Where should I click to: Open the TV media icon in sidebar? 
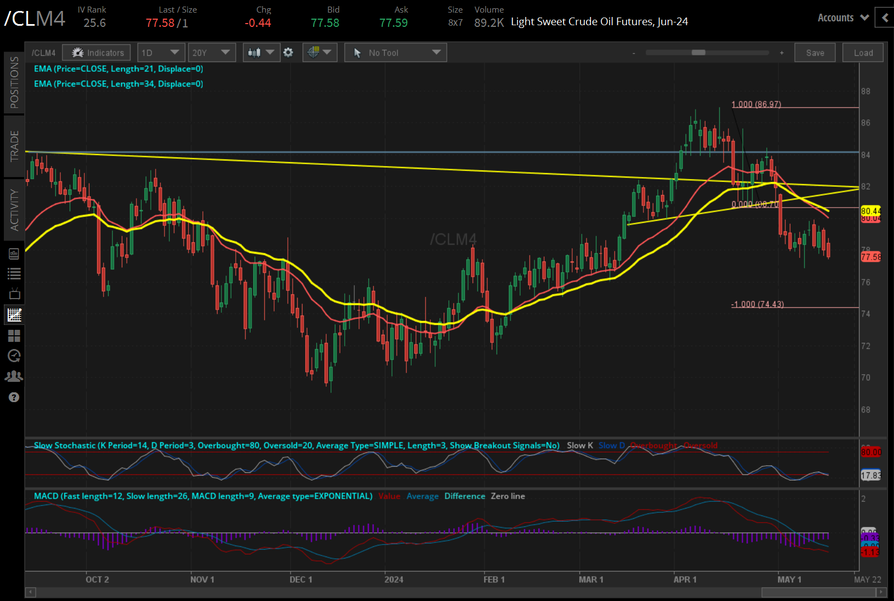[14, 294]
